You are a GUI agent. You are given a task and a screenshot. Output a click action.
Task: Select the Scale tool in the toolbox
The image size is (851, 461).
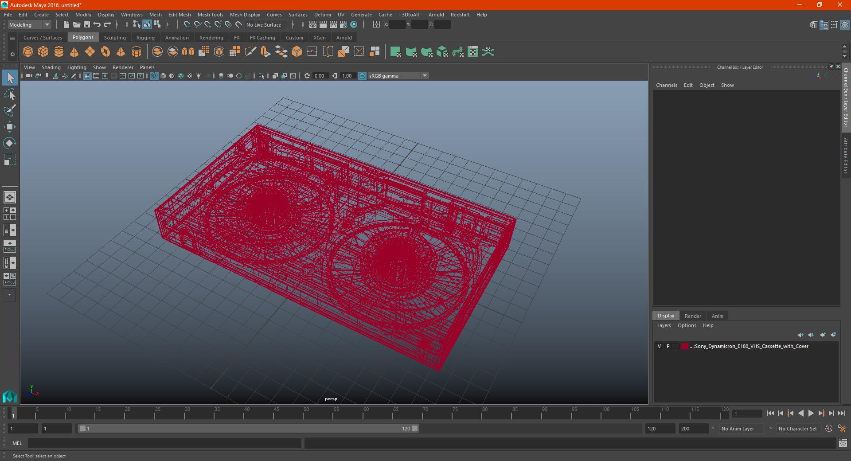click(x=9, y=160)
